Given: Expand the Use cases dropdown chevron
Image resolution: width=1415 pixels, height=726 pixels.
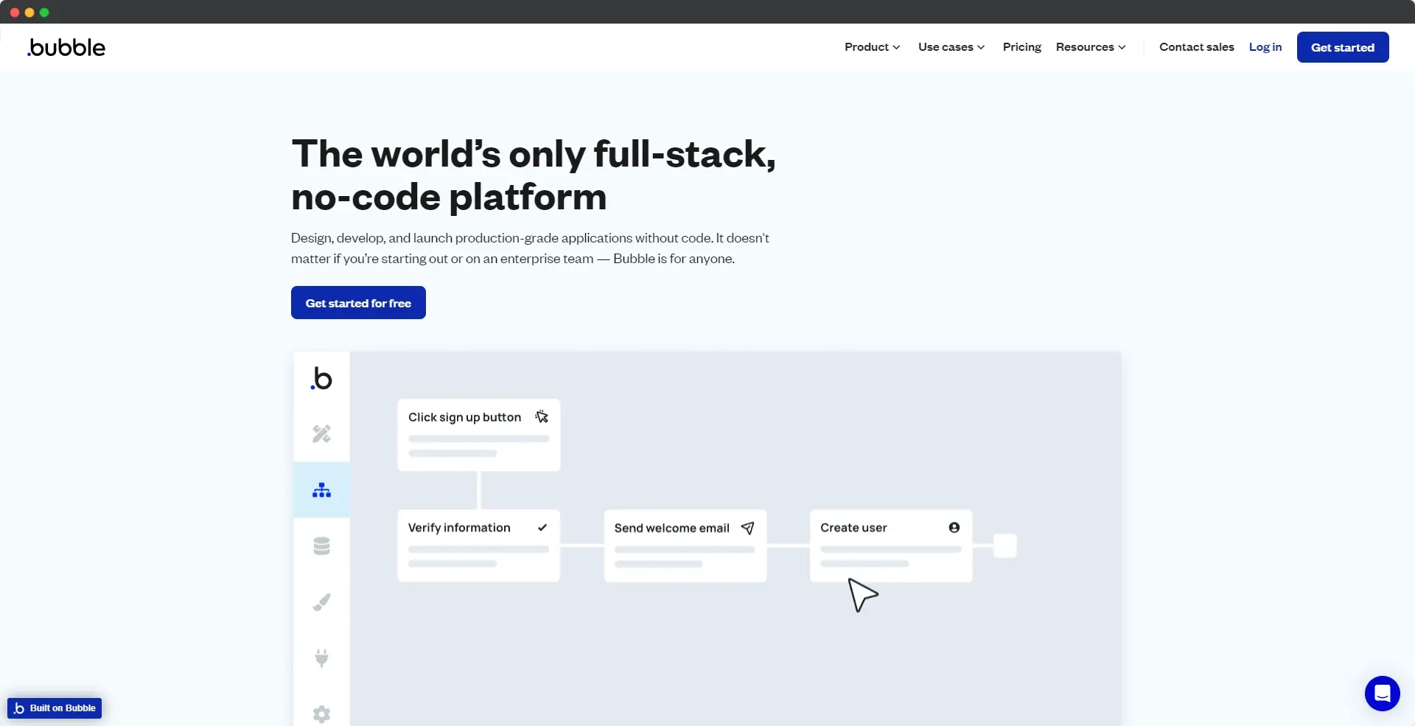Looking at the screenshot, I should point(981,47).
